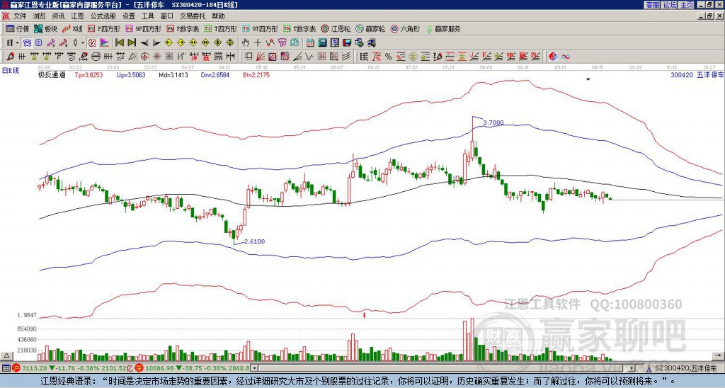Screen dimensions: 725x388
Task: Switch to the K线 candlestick chart
Action: pos(72,28)
